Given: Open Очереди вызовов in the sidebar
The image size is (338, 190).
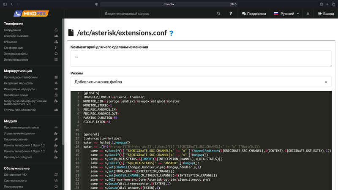Looking at the screenshot, I should pos(16,36).
